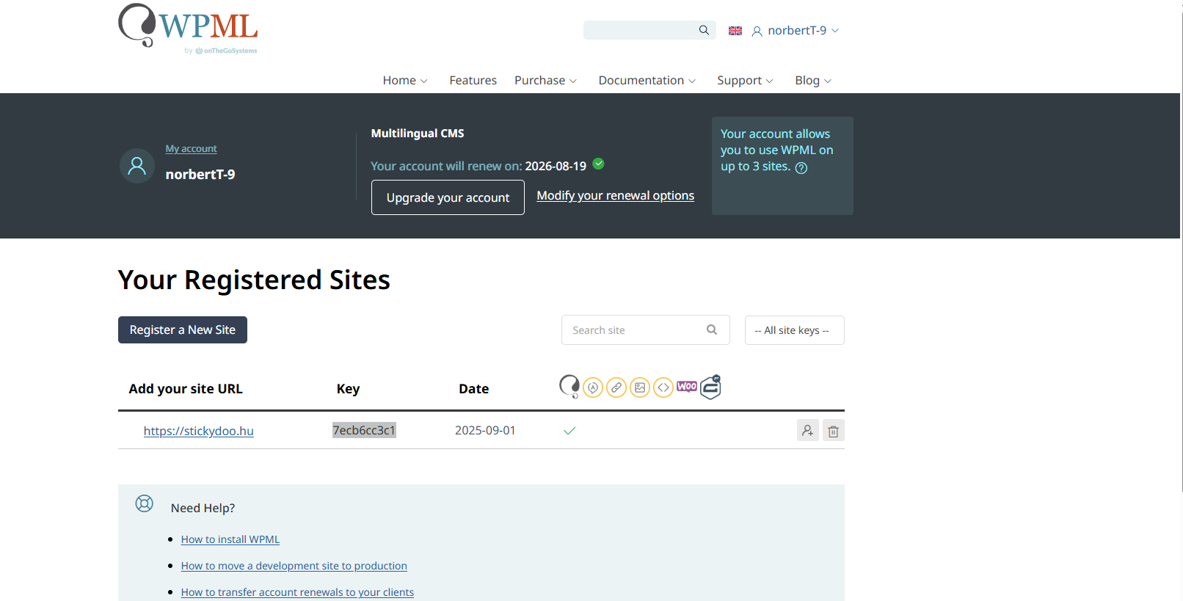The height and width of the screenshot is (601, 1183).
Task: Click the Multilingual CMS label
Action: pos(418,134)
